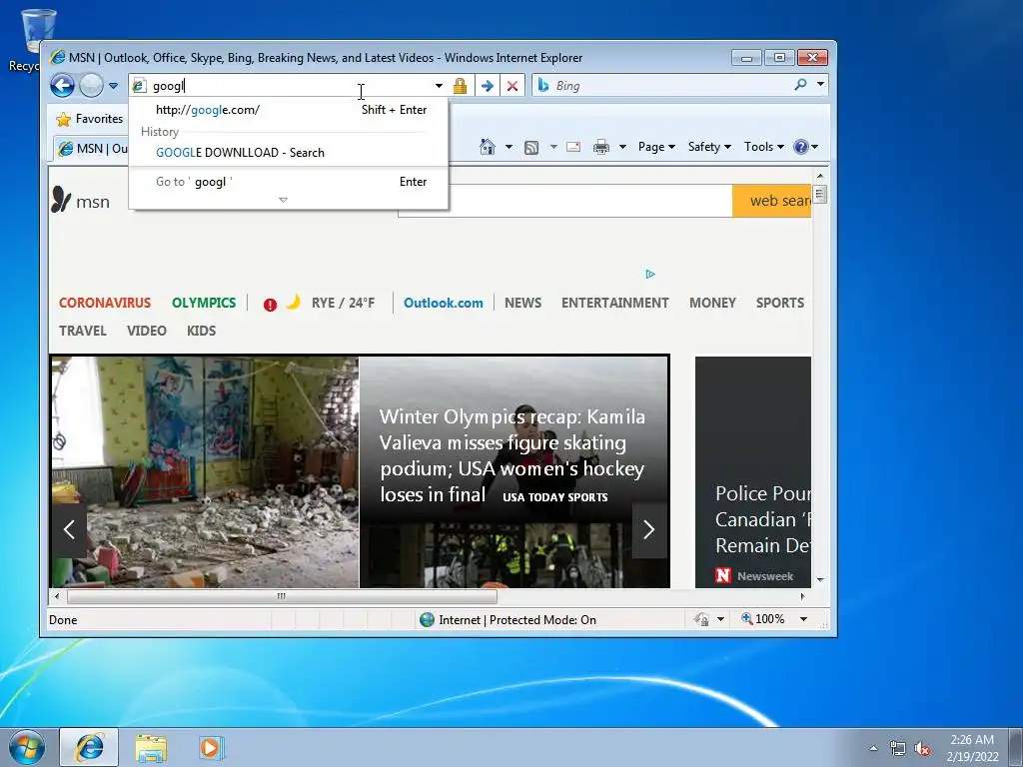Click the Read Mail toolbar icon

point(573,147)
